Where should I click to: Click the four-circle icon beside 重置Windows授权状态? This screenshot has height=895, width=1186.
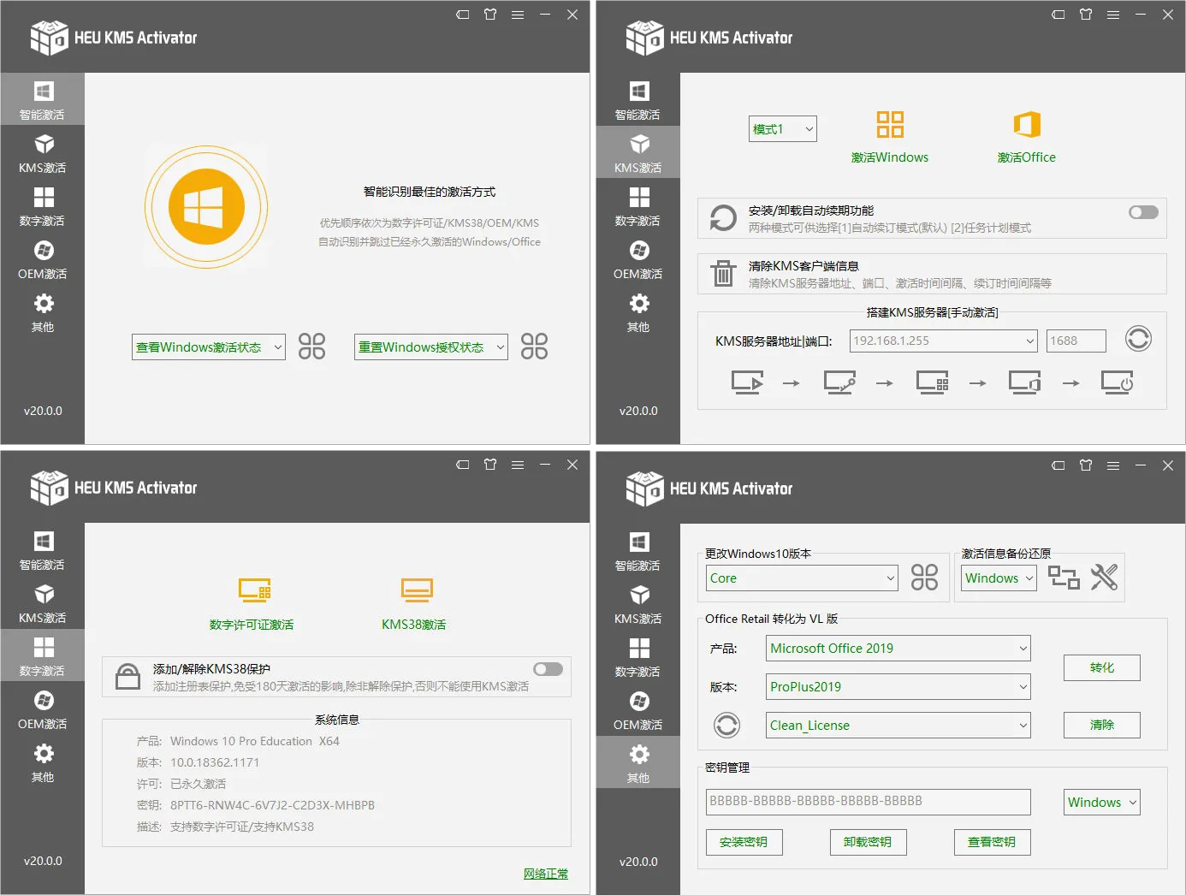tap(534, 347)
